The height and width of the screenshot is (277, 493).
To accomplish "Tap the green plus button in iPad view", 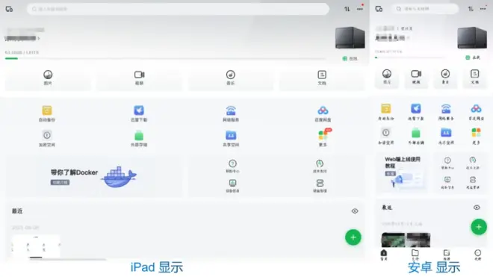I will 353,237.
